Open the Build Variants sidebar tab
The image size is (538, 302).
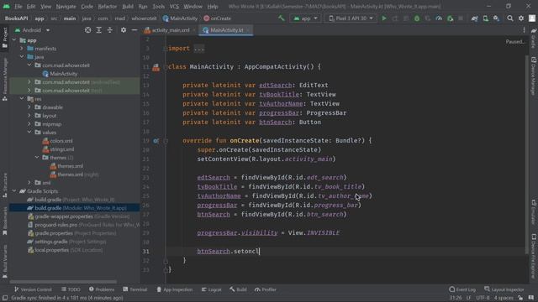4,261
